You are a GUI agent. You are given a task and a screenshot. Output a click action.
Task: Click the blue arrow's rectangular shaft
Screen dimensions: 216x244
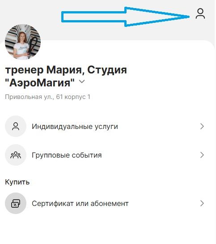[x=93, y=17]
